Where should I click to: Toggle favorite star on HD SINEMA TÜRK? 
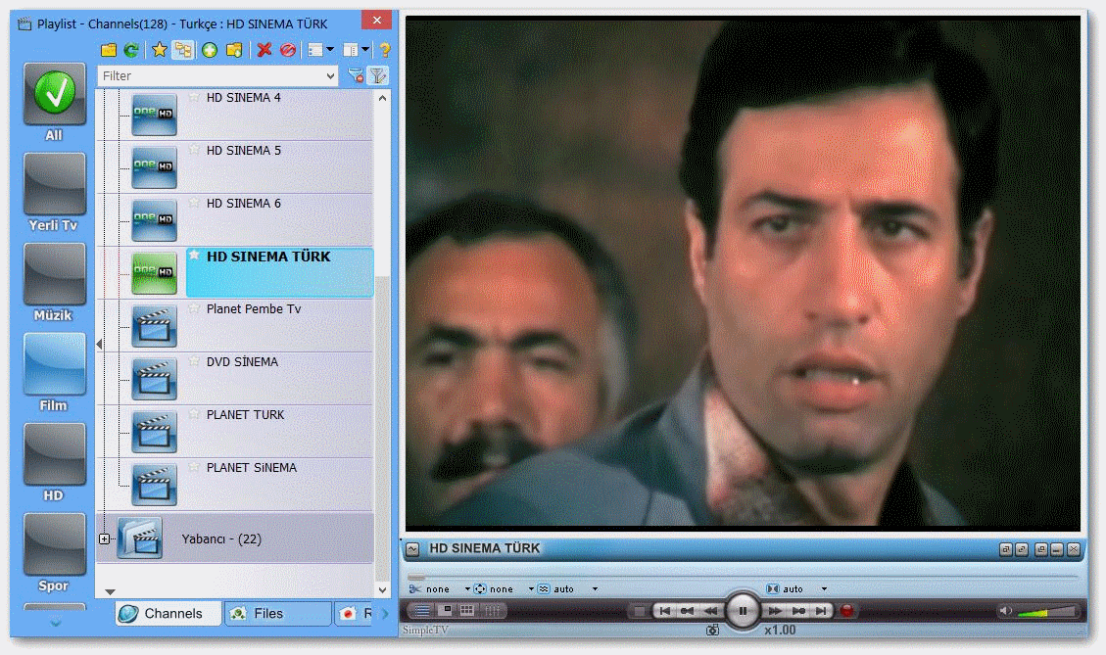[x=194, y=255]
